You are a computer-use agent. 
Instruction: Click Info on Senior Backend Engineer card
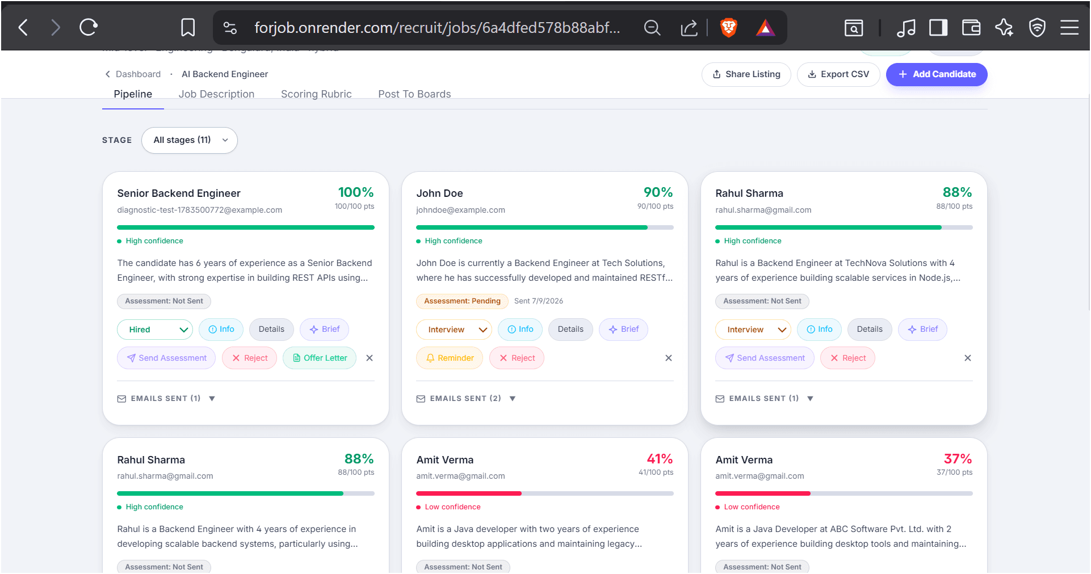221,330
